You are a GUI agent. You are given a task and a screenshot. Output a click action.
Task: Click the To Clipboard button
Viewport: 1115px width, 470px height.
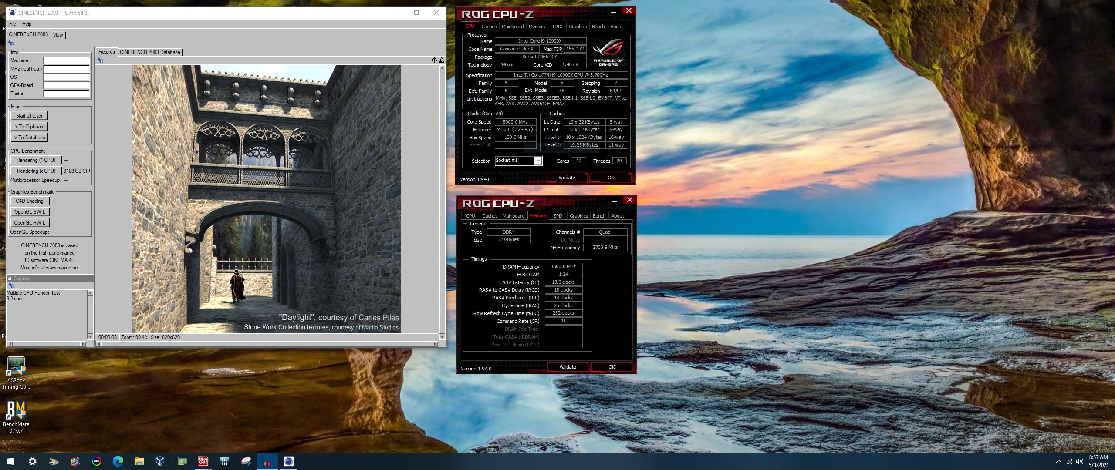coord(29,127)
